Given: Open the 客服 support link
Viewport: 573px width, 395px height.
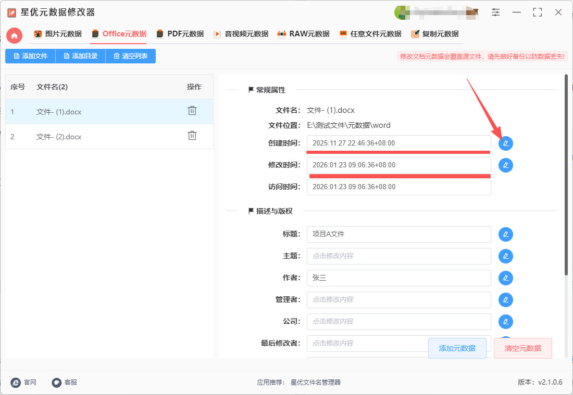Looking at the screenshot, I should [64, 382].
